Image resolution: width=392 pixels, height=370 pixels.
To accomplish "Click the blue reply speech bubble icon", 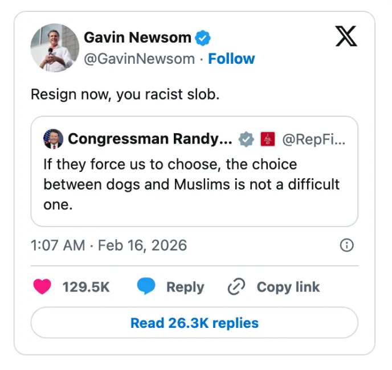I will [x=146, y=286].
